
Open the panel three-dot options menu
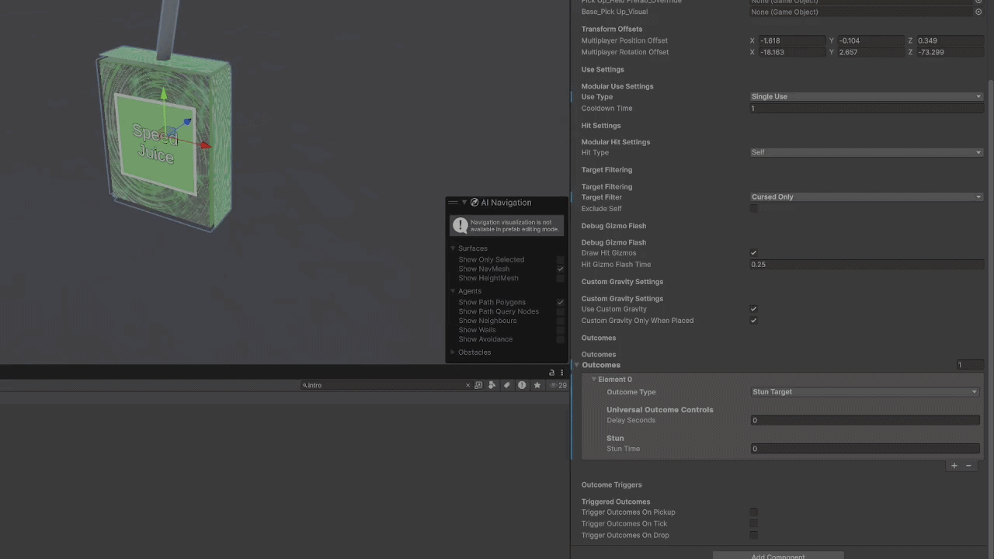coord(562,373)
